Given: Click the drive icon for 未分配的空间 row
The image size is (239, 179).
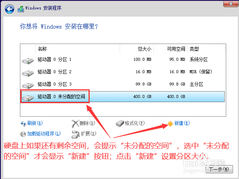Looking at the screenshot, I should click(28, 98).
